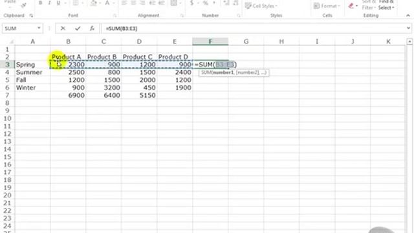The width and height of the screenshot is (414, 233).
Task: Click the Decrease Indent icon
Action: click(x=153, y=3)
